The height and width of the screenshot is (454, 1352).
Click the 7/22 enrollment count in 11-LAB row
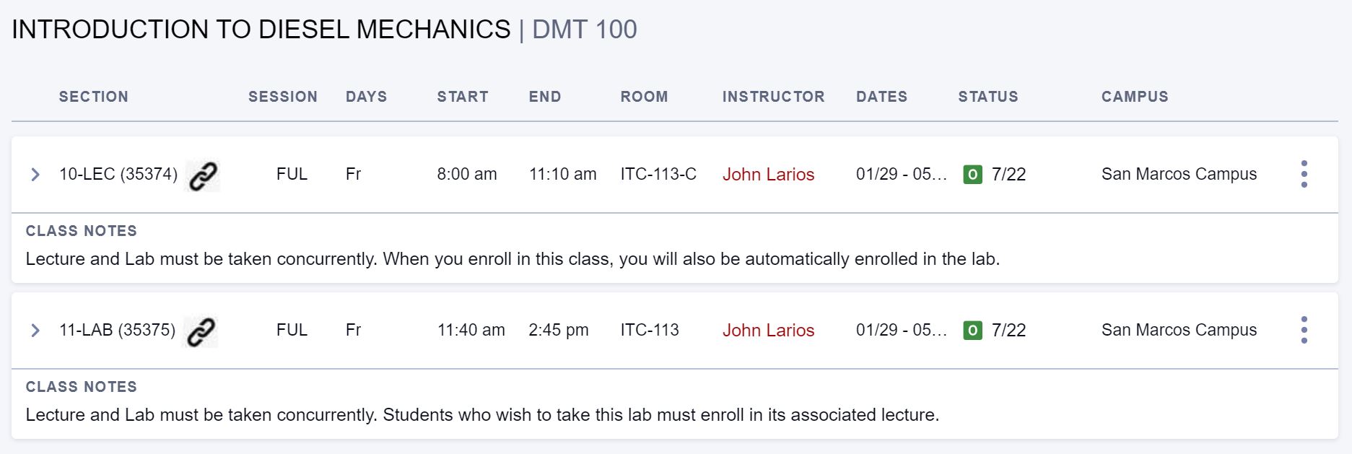pyautogui.click(x=1008, y=330)
